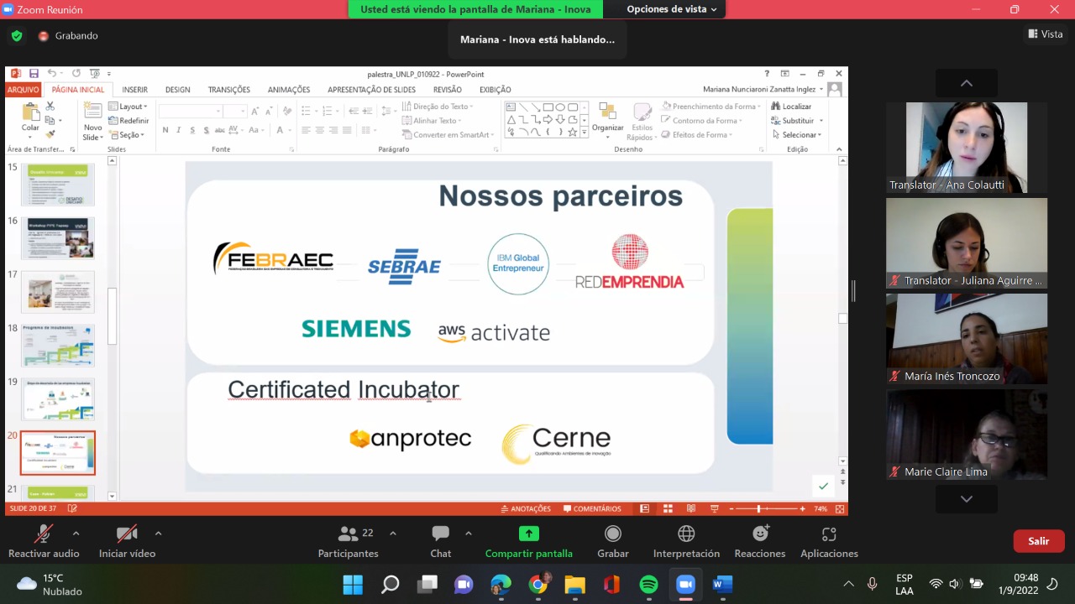Click Localizar in the Edição group
This screenshot has width=1075, height=604.
point(790,107)
